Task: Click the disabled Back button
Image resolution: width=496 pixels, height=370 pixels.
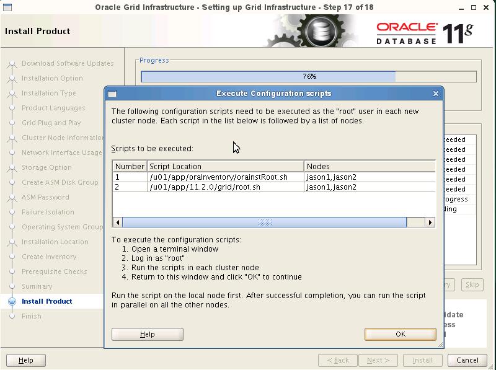Action: click(x=338, y=360)
